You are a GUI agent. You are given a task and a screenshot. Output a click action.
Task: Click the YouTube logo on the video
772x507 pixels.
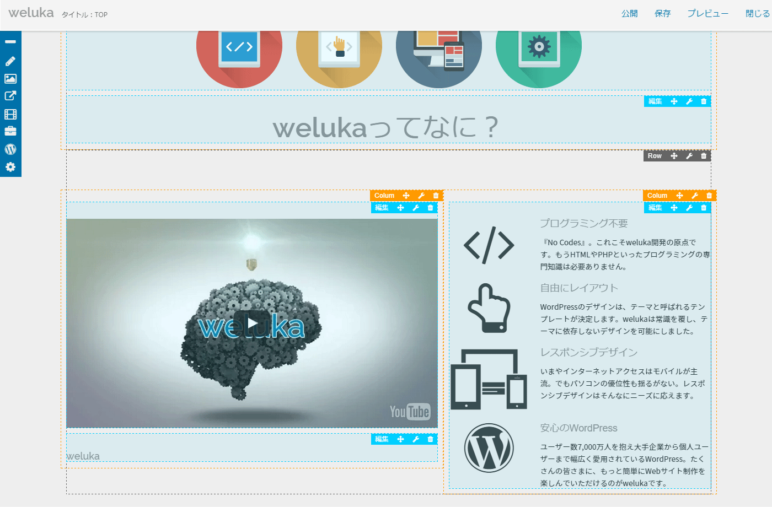point(410,412)
